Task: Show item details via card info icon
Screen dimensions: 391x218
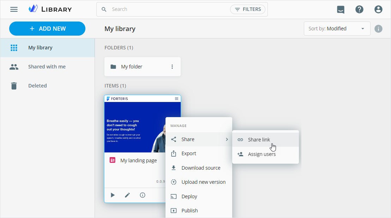Action: click(143, 195)
